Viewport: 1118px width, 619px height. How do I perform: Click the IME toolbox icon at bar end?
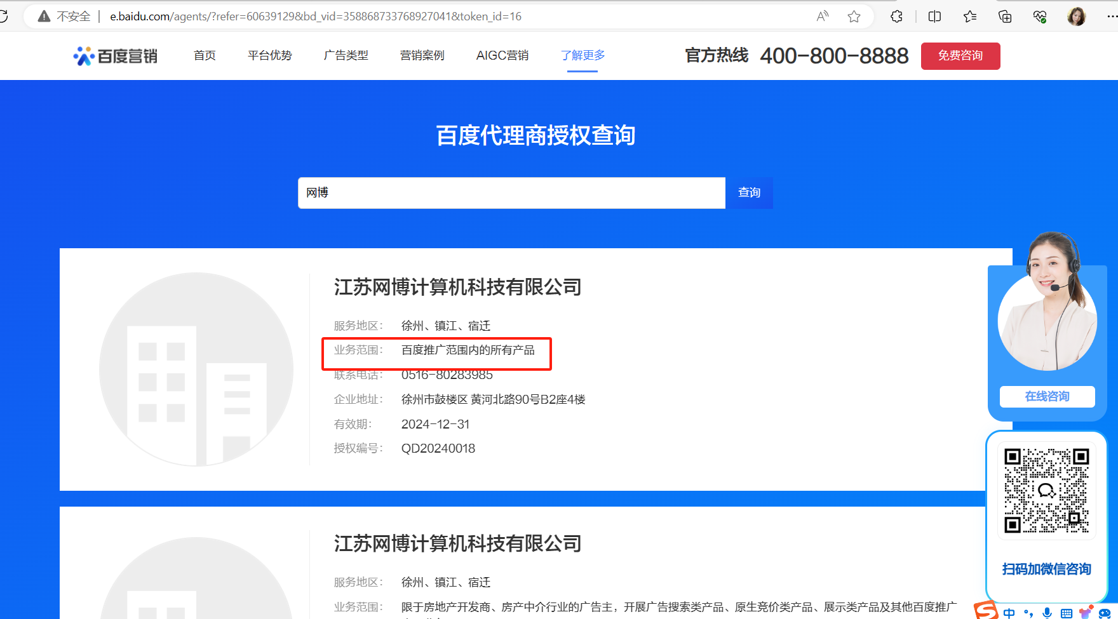click(1105, 613)
